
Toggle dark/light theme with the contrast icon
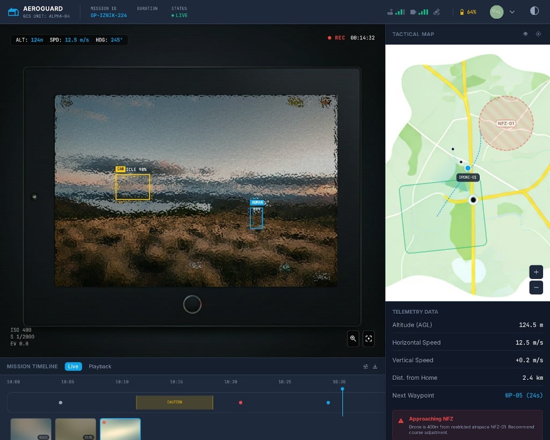[534, 11]
